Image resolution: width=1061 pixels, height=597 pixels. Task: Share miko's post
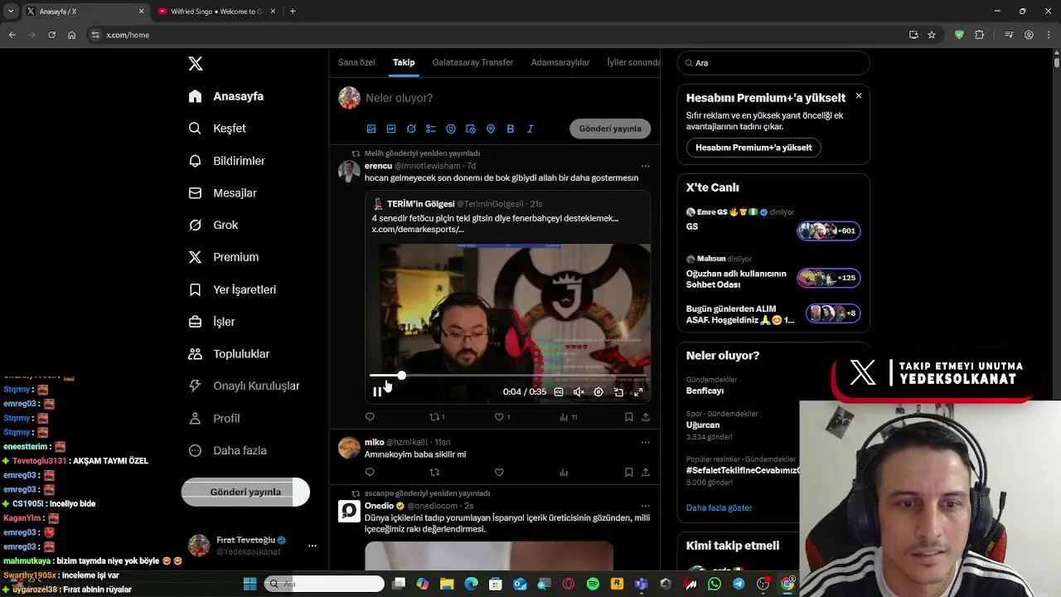tap(646, 472)
